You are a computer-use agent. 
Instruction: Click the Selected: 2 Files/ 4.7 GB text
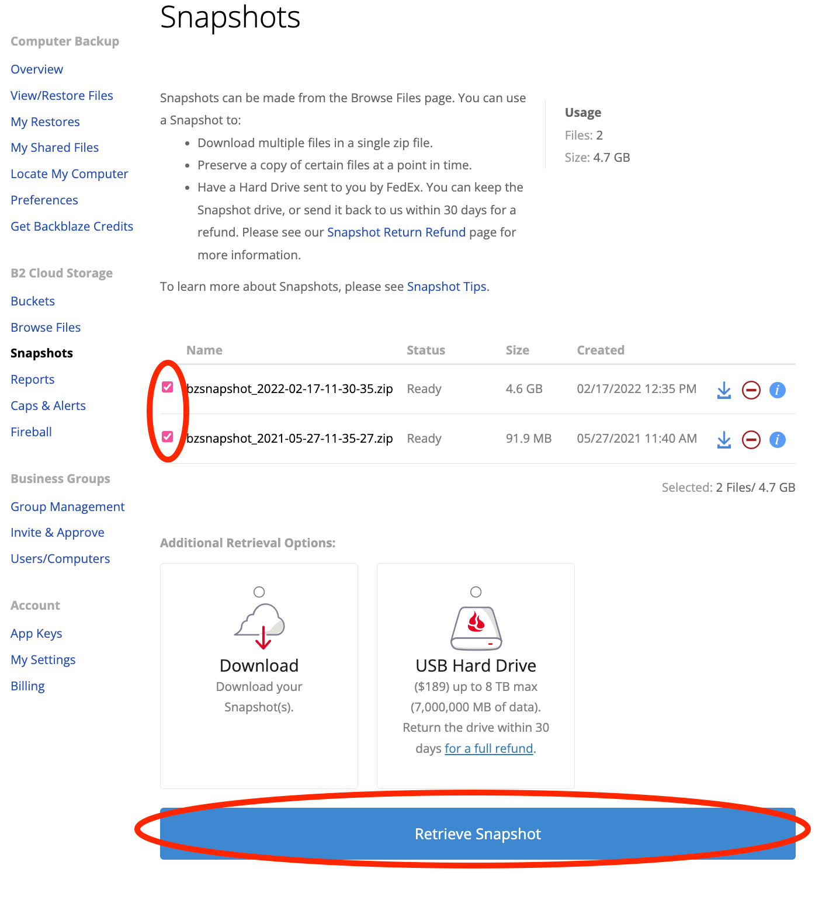[729, 488]
